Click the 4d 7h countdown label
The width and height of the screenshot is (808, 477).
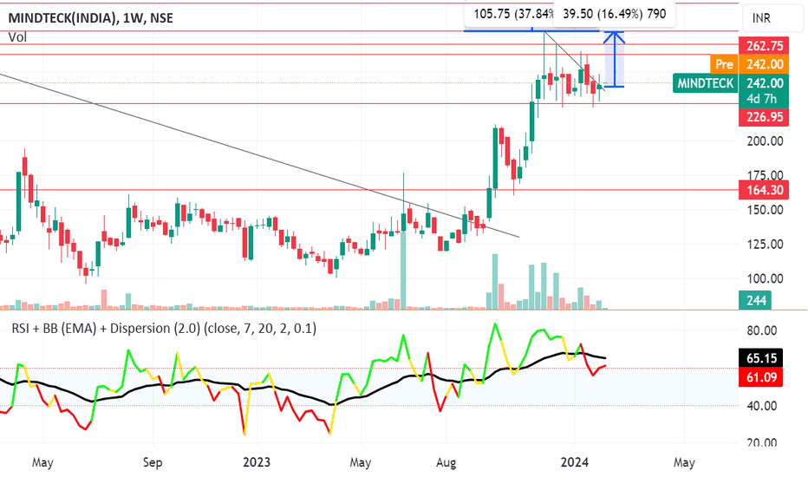click(762, 99)
